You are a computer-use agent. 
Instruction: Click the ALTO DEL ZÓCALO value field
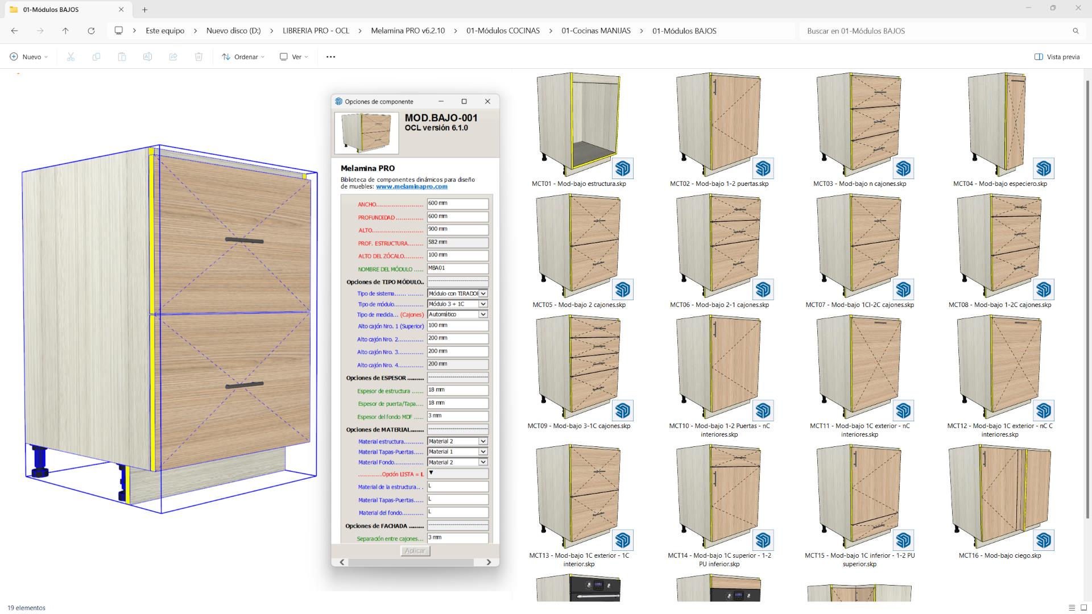458,255
